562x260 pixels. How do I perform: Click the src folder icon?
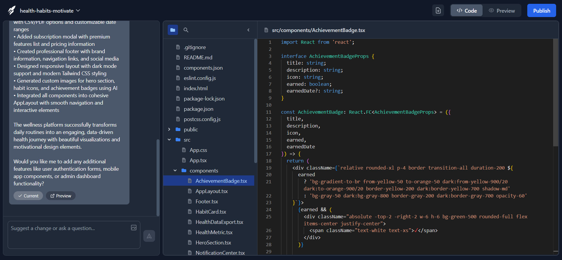[x=178, y=140]
